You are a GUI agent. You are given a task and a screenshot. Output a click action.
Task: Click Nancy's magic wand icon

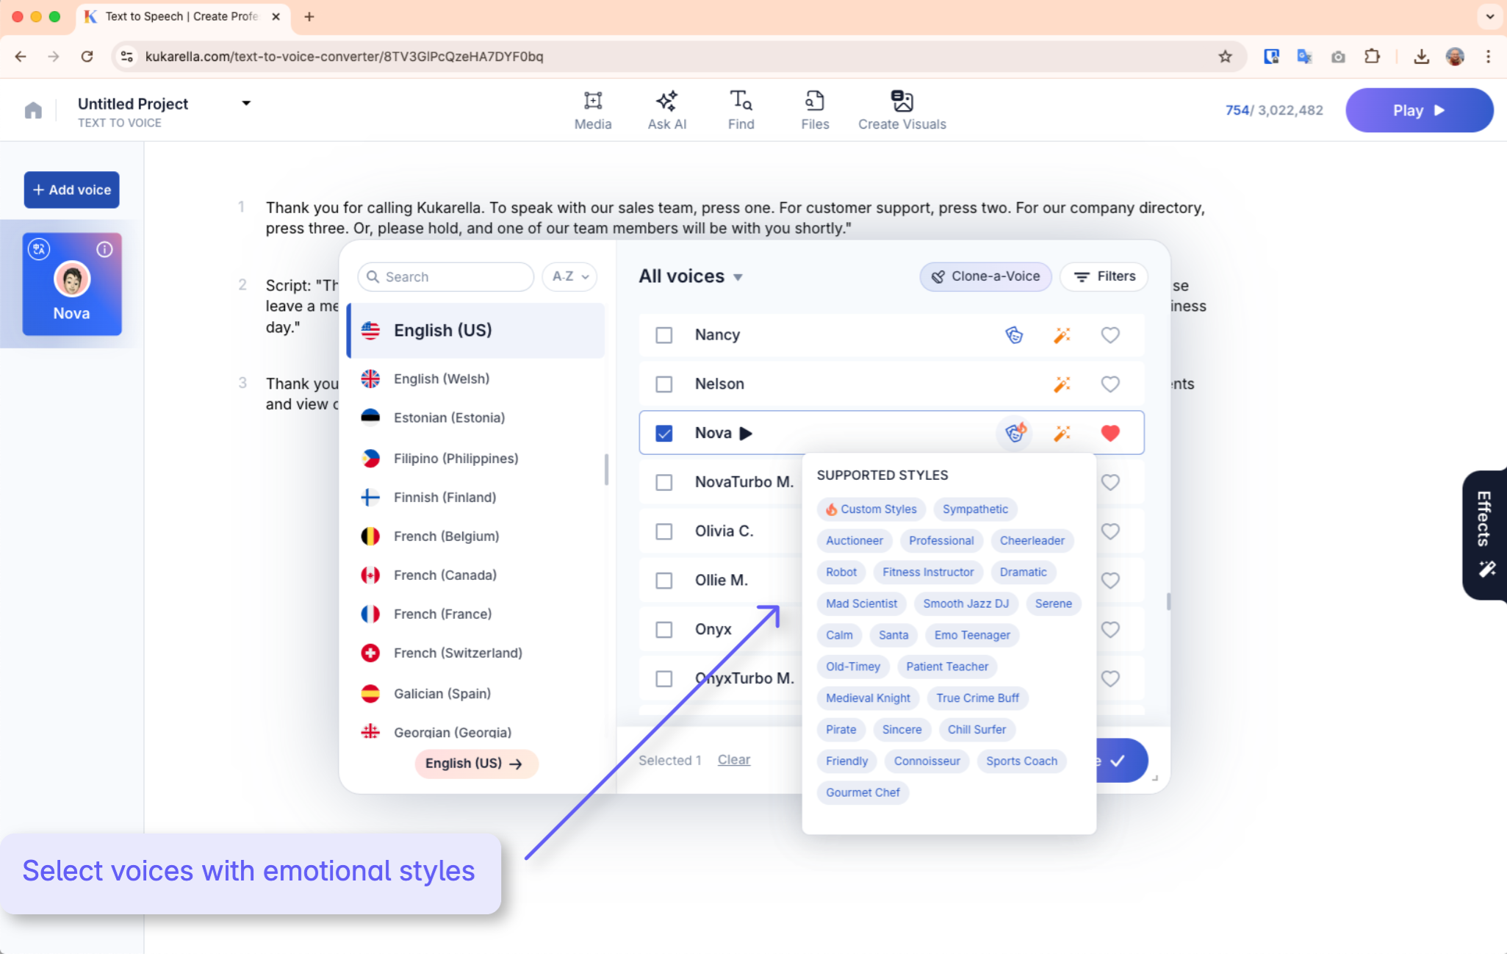(1062, 335)
